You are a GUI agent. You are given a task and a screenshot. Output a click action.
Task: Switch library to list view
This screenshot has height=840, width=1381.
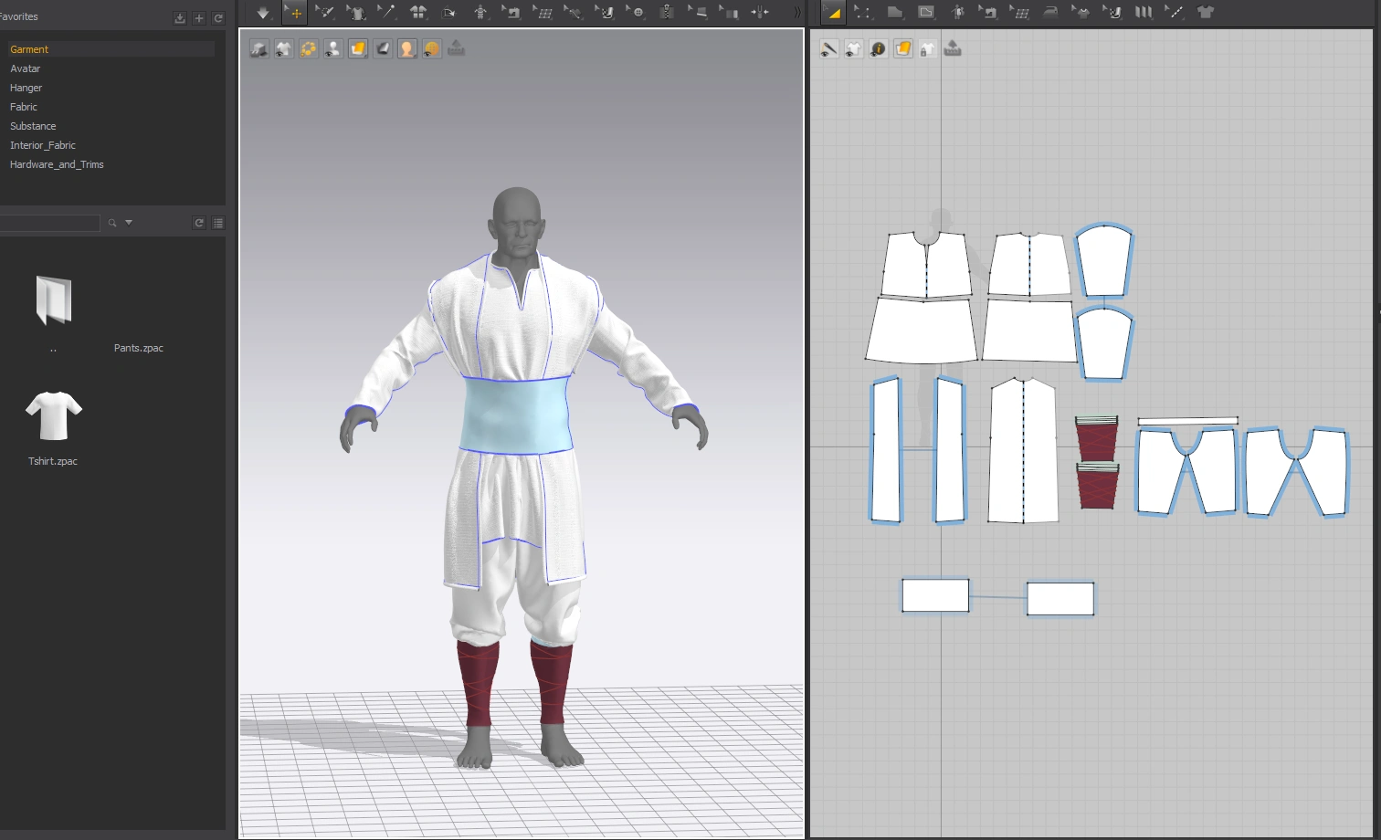(x=218, y=223)
